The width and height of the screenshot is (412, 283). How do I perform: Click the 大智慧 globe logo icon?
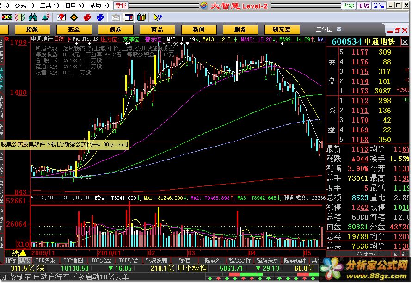(x=204, y=6)
